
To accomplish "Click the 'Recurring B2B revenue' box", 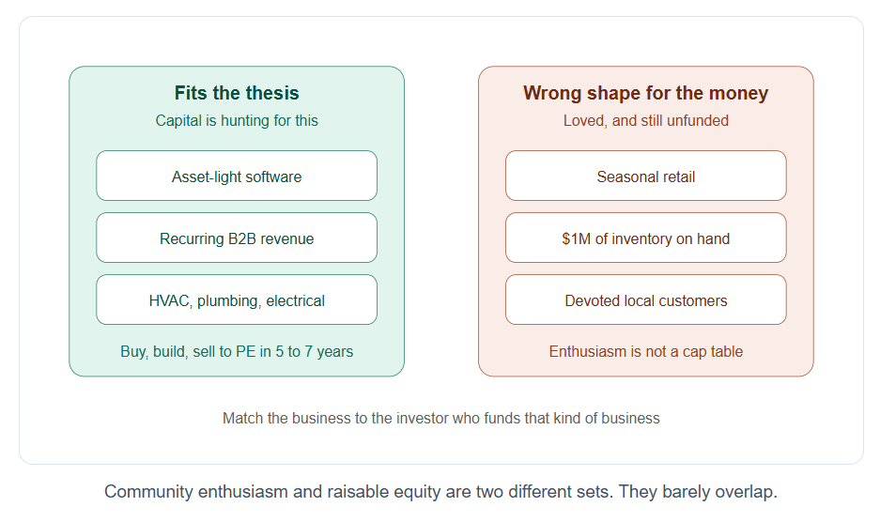I will 237,238.
